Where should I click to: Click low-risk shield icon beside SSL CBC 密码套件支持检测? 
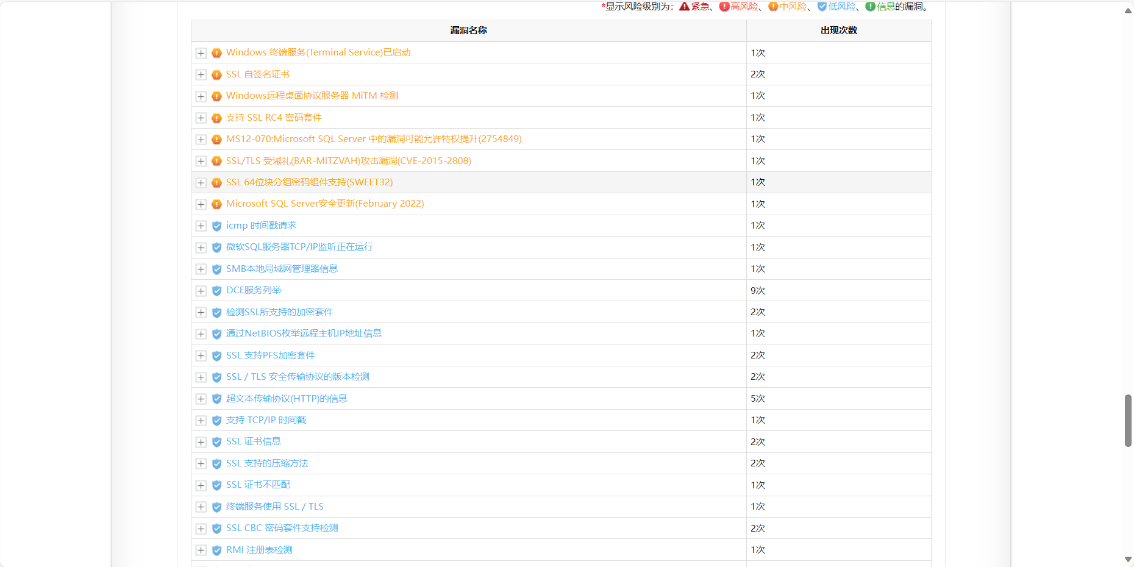point(216,529)
